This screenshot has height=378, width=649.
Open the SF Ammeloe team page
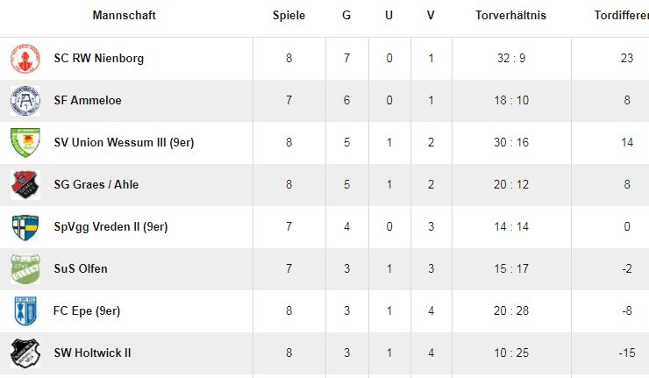[88, 101]
